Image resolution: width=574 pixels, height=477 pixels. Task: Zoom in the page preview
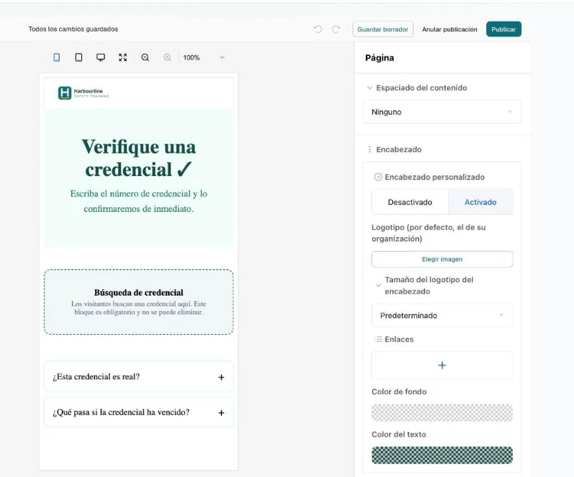point(168,57)
